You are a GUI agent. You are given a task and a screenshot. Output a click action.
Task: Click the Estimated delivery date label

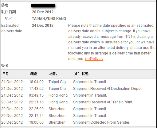[x=12, y=28]
